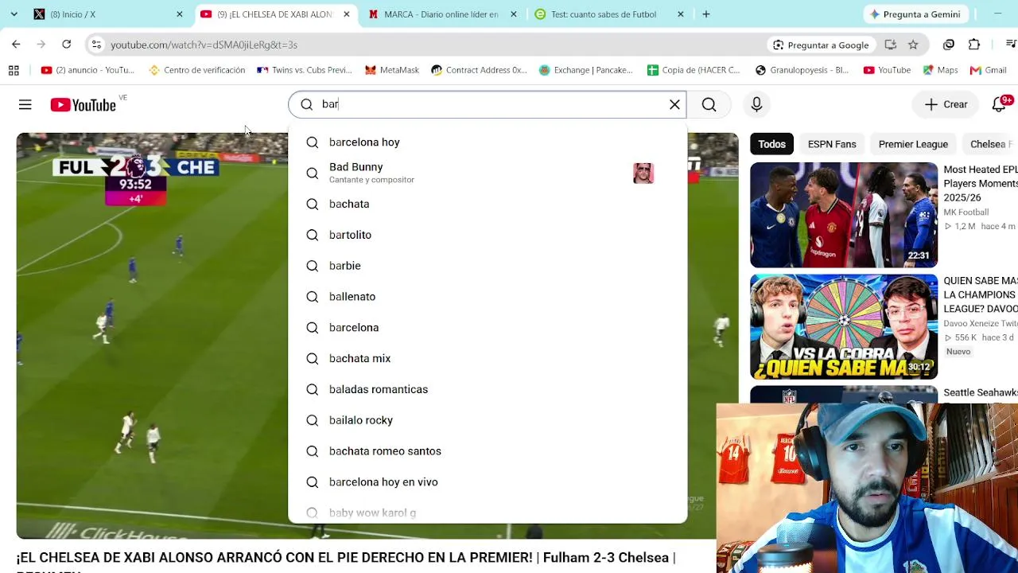The width and height of the screenshot is (1018, 573).
Task: Select "baladas romanticas" suggestion
Action: (488, 389)
